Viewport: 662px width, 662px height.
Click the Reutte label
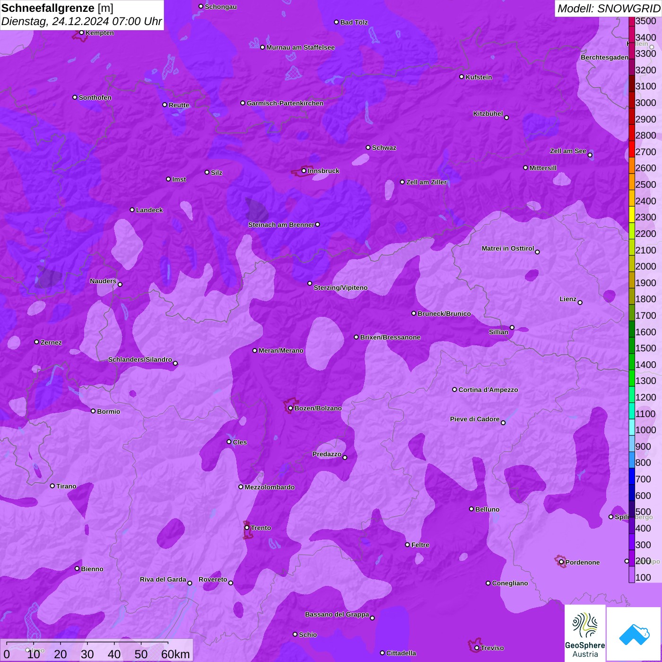pos(179,105)
